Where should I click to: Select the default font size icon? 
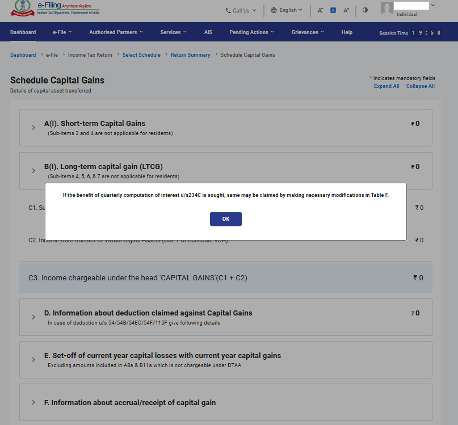pos(333,10)
